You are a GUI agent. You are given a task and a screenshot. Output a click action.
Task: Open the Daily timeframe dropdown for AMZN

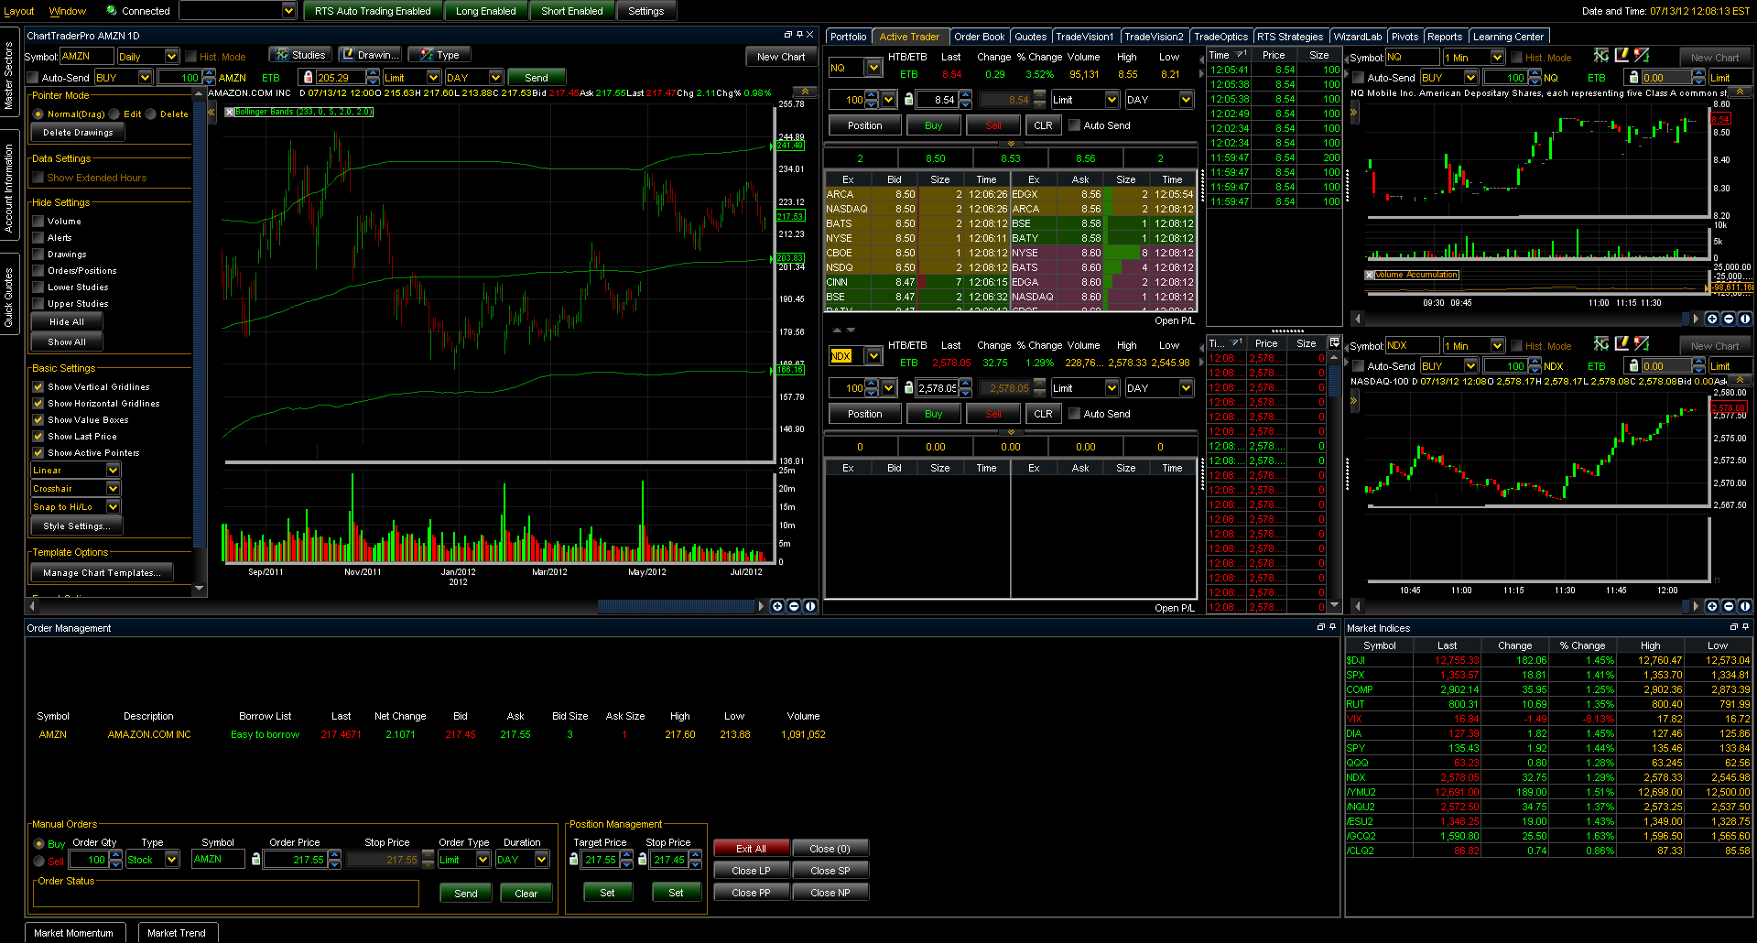point(170,57)
